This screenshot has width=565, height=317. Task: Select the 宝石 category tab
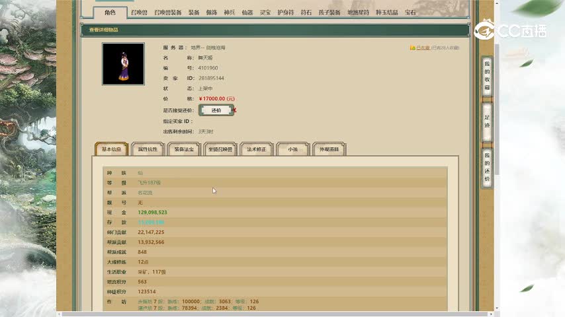click(x=410, y=13)
